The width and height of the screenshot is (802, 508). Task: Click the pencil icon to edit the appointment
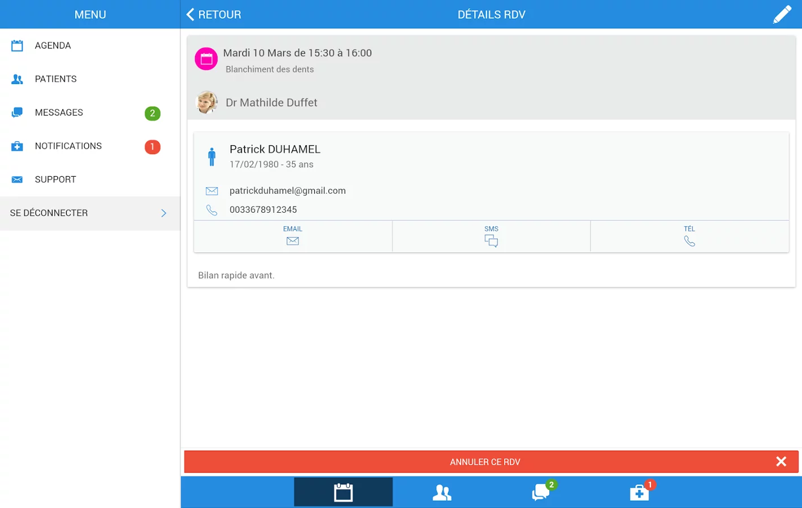[x=782, y=14]
